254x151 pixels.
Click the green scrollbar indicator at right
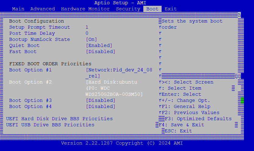[242, 100]
